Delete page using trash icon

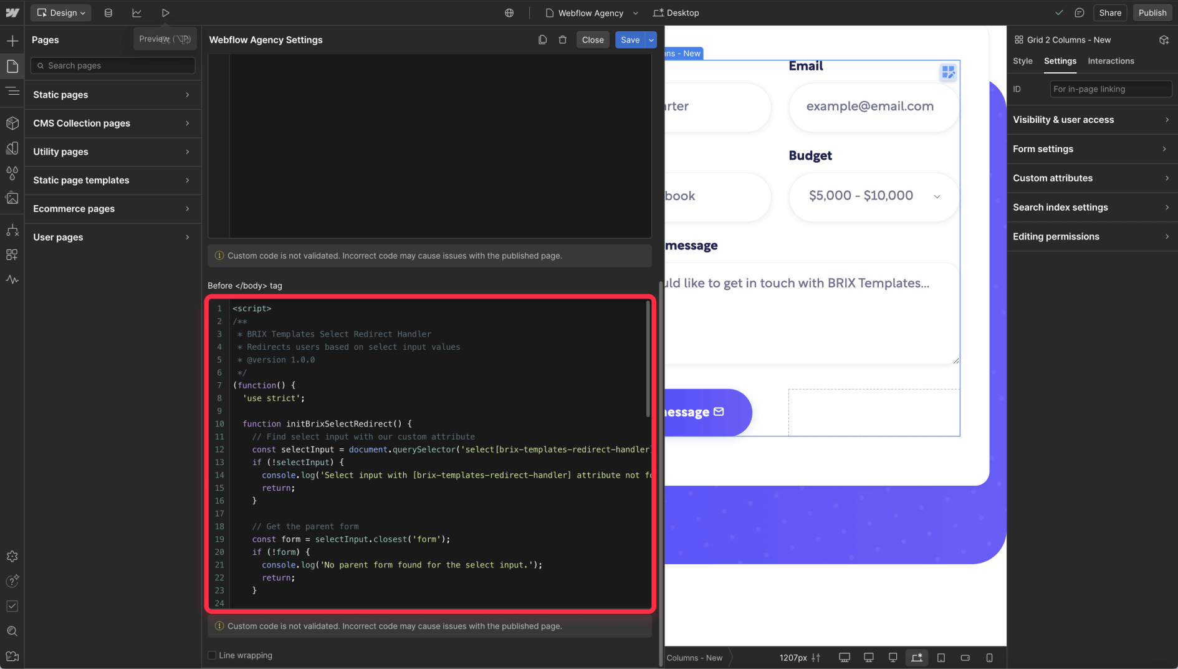(563, 40)
